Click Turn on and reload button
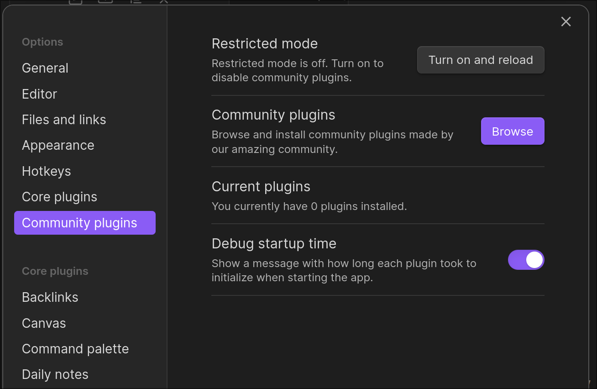 [481, 60]
